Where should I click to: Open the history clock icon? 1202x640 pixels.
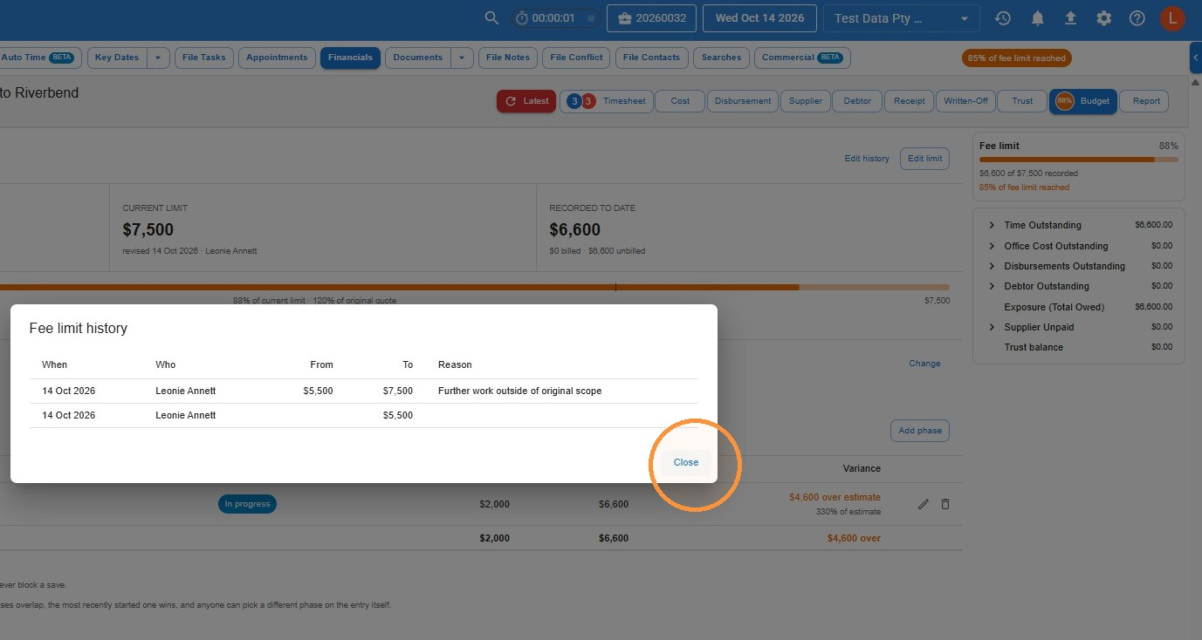coord(1003,18)
